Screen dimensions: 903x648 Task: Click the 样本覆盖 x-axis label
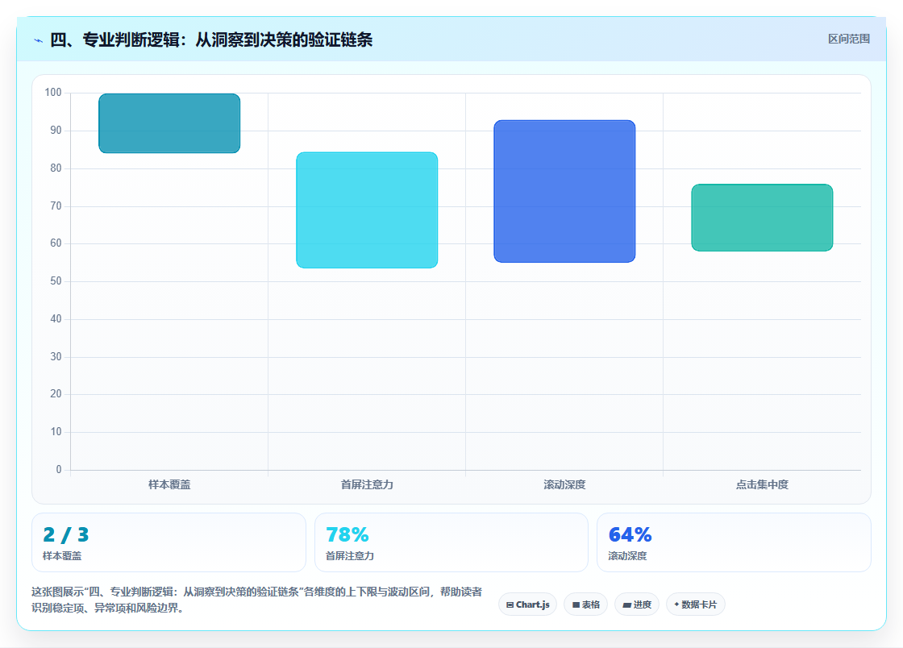click(x=169, y=484)
